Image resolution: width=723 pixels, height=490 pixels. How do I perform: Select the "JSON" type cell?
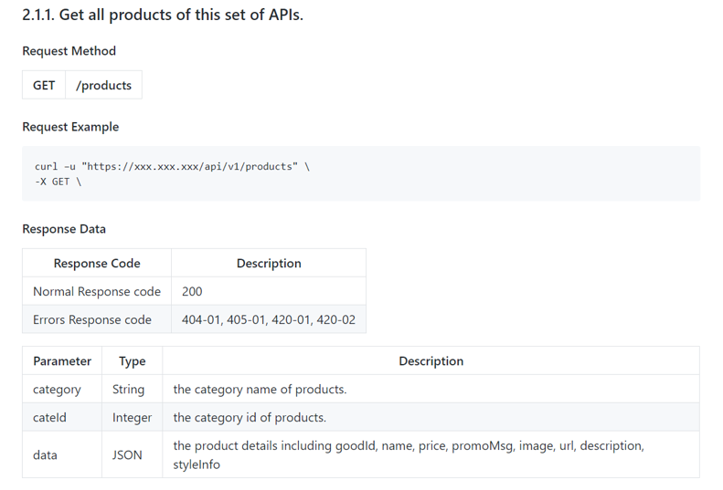pos(127,454)
